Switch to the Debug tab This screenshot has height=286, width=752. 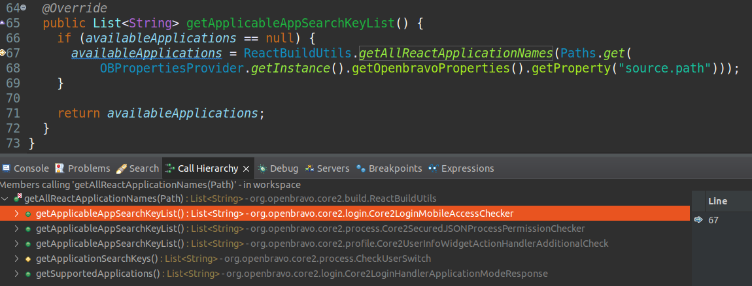tap(279, 168)
